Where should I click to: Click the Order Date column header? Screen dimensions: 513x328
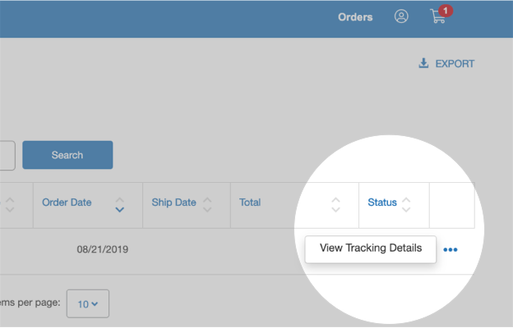point(67,203)
